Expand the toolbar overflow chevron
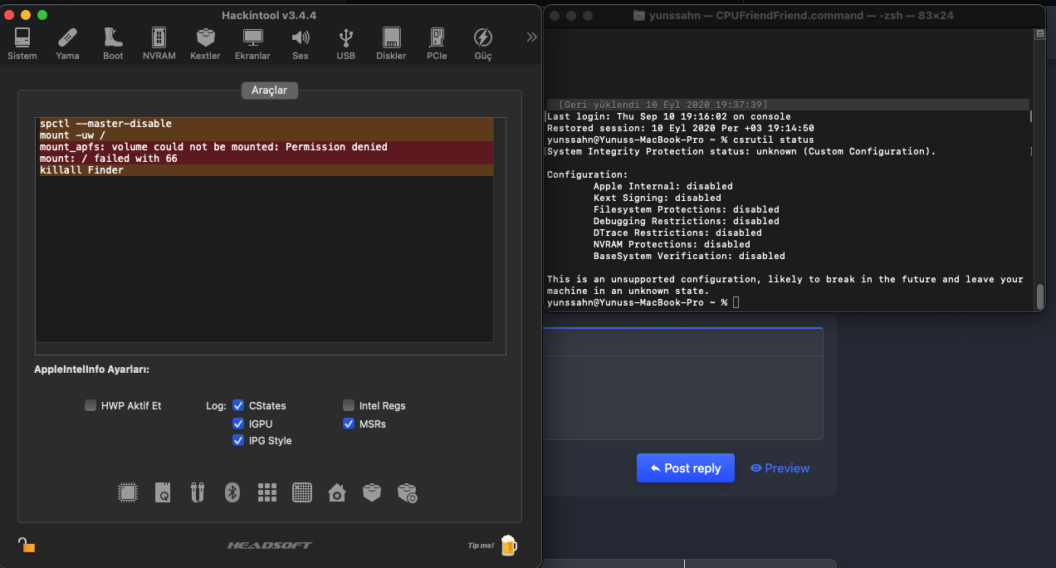The image size is (1056, 568). [x=532, y=37]
